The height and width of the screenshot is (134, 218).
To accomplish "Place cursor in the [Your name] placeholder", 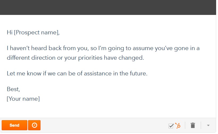I will coord(23,99).
